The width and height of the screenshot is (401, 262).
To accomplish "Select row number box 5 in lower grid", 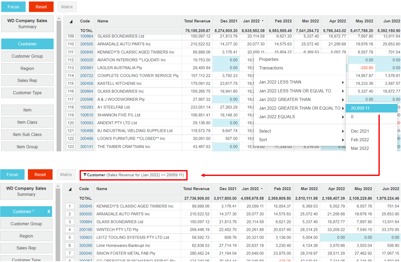I will (70, 237).
